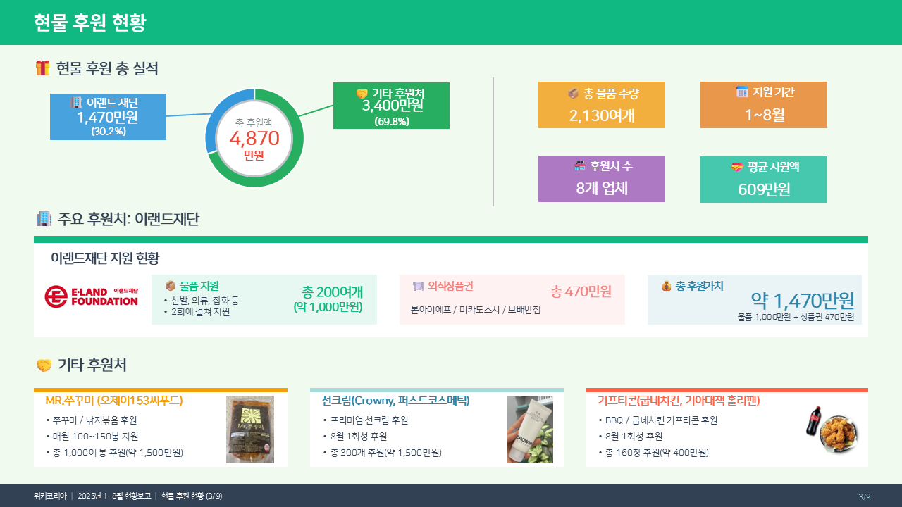Click the money bag icon by 총 후원가치

666,286
